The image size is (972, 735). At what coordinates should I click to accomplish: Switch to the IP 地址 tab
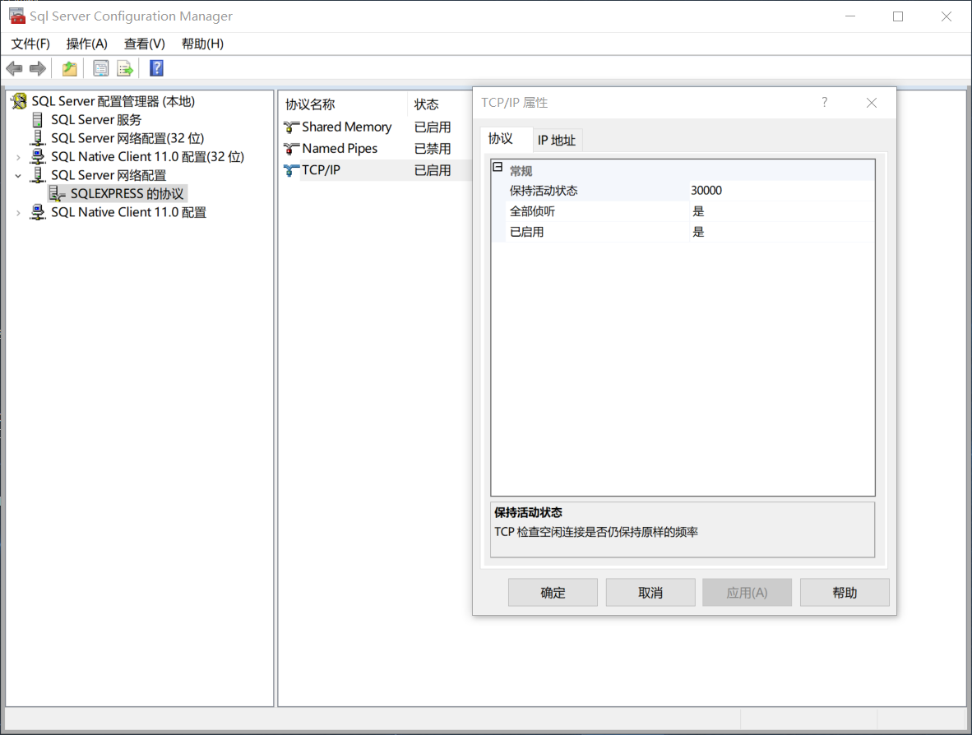pyautogui.click(x=557, y=139)
